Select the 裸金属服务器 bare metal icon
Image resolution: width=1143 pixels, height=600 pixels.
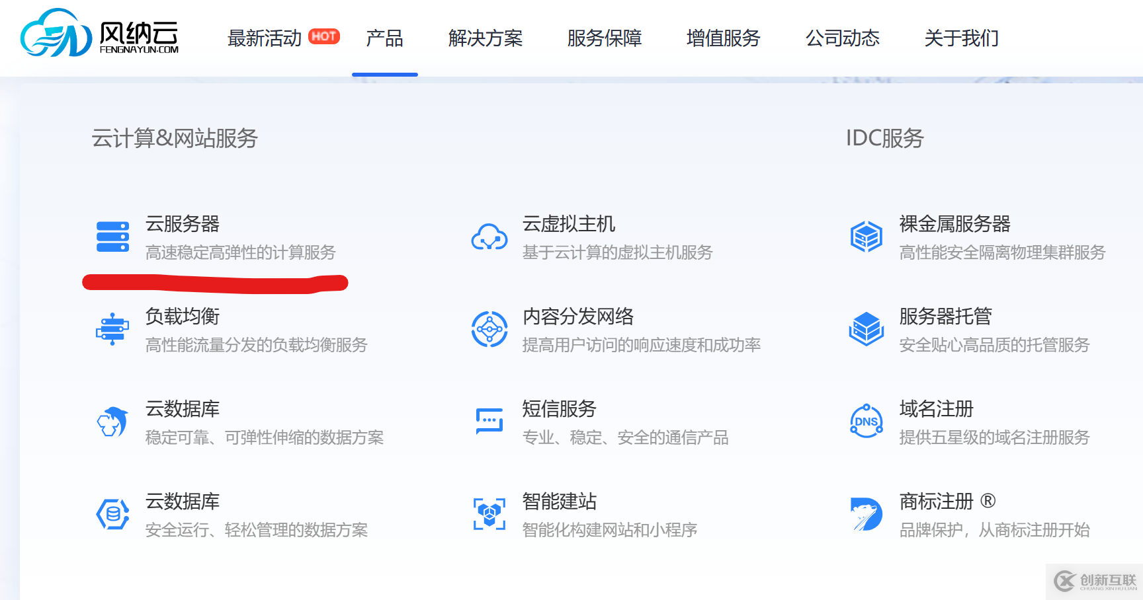click(866, 237)
